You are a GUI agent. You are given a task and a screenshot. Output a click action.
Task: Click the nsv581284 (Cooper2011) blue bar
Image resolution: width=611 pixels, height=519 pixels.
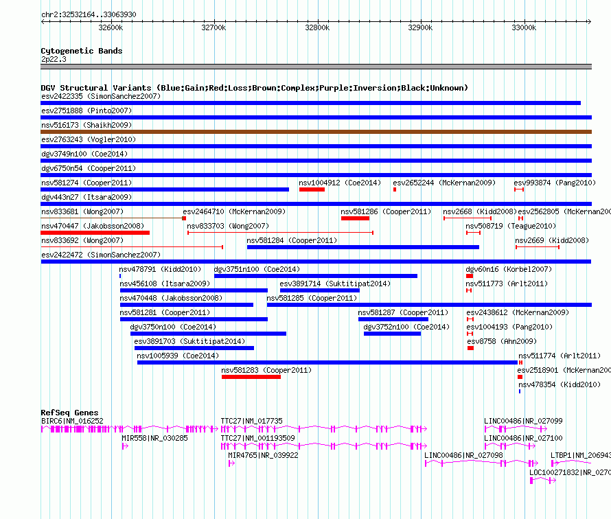363,247
